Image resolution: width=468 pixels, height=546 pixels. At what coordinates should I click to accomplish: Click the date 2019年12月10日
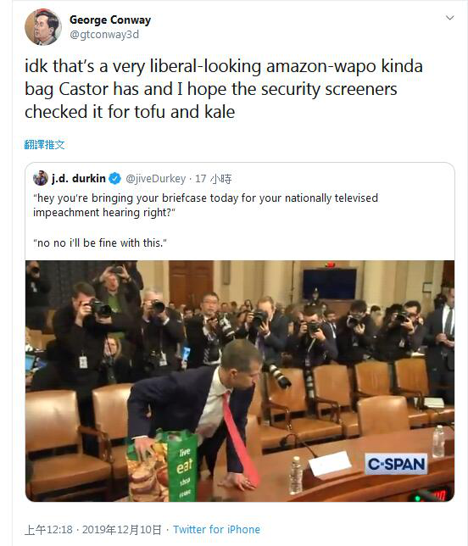(x=122, y=530)
